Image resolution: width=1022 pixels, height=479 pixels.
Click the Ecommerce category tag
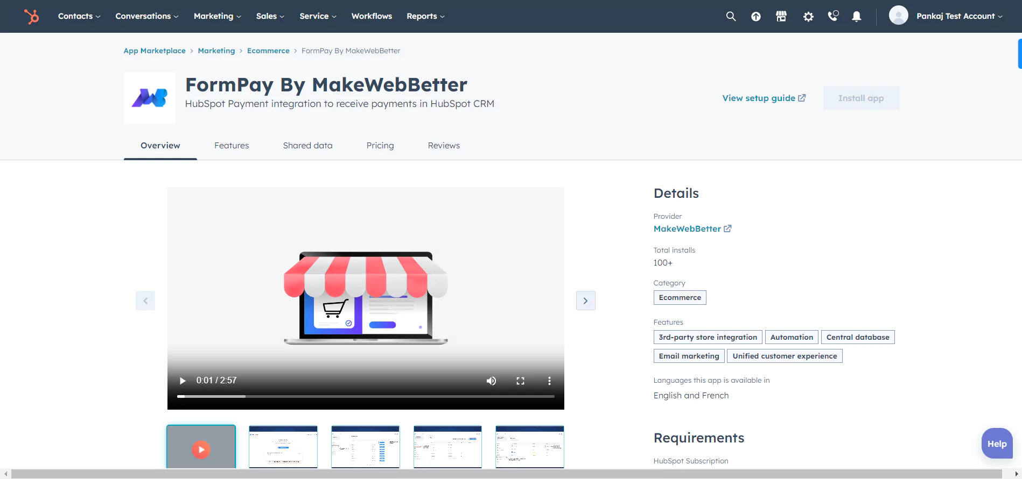pos(680,297)
